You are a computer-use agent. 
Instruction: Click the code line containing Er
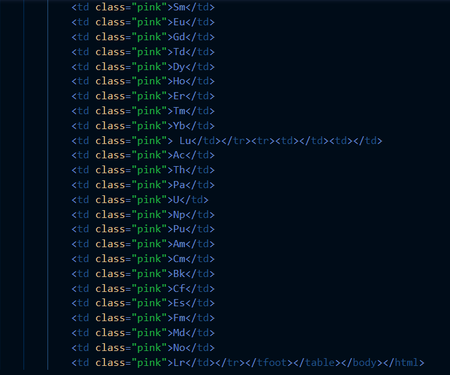coord(143,96)
